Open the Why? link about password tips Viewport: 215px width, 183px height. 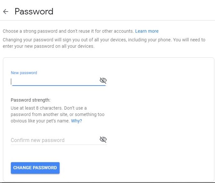(x=76, y=121)
